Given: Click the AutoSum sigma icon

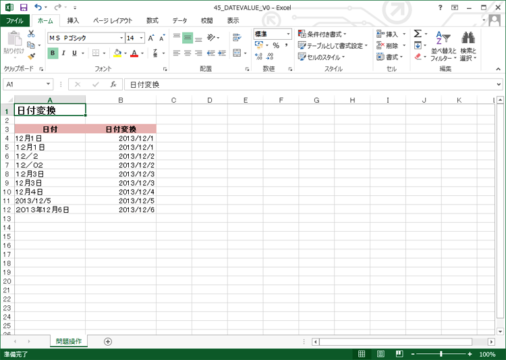Looking at the screenshot, I should pos(417,34).
